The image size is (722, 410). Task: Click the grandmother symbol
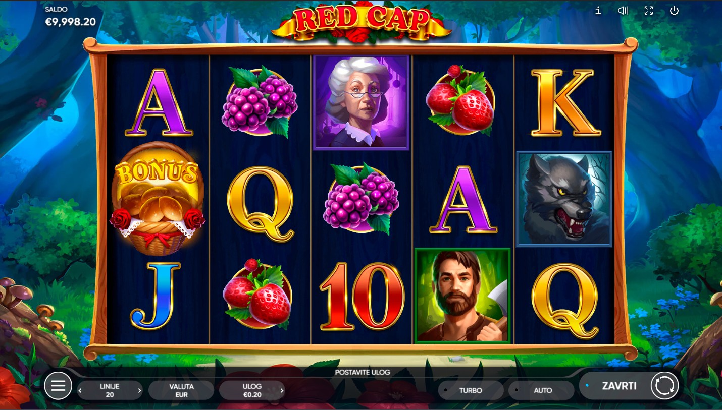361,102
